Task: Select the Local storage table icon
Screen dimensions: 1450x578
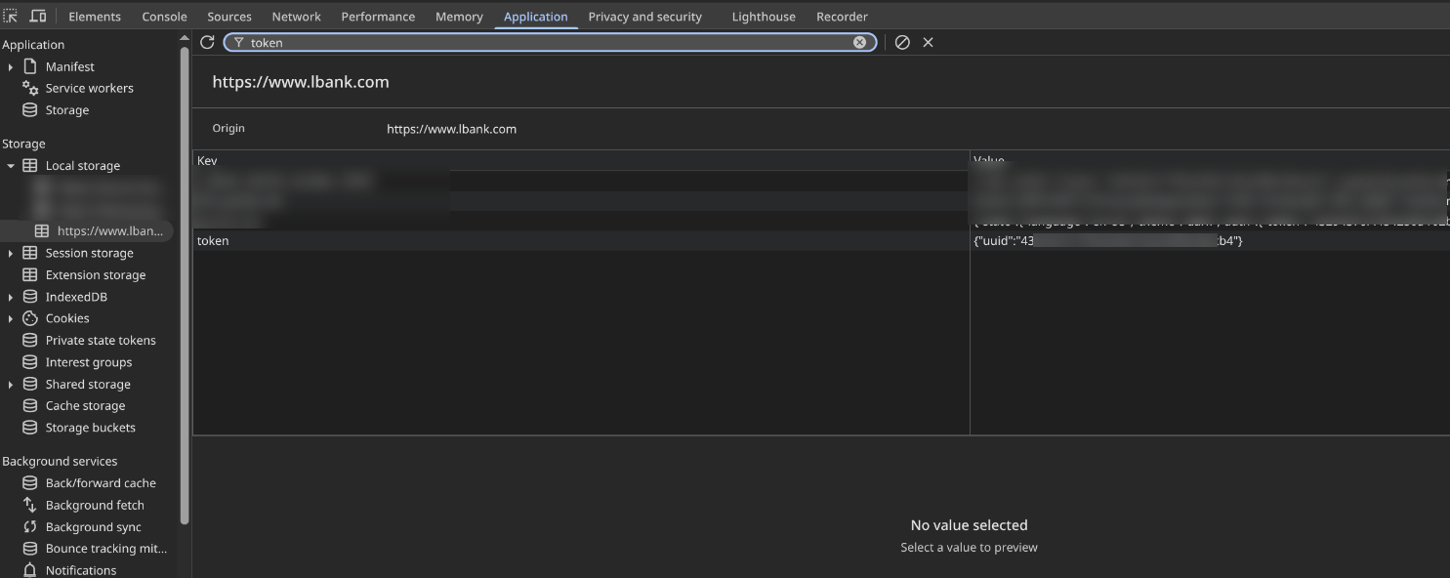Action: point(30,166)
